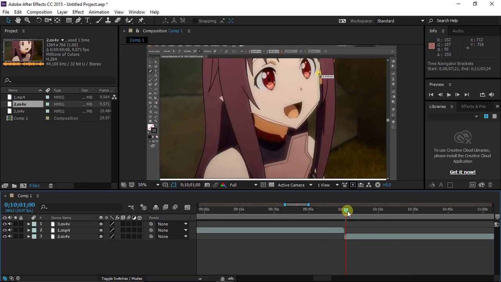Select the Zoom magnifier tool
501x282 pixels.
pos(27,21)
